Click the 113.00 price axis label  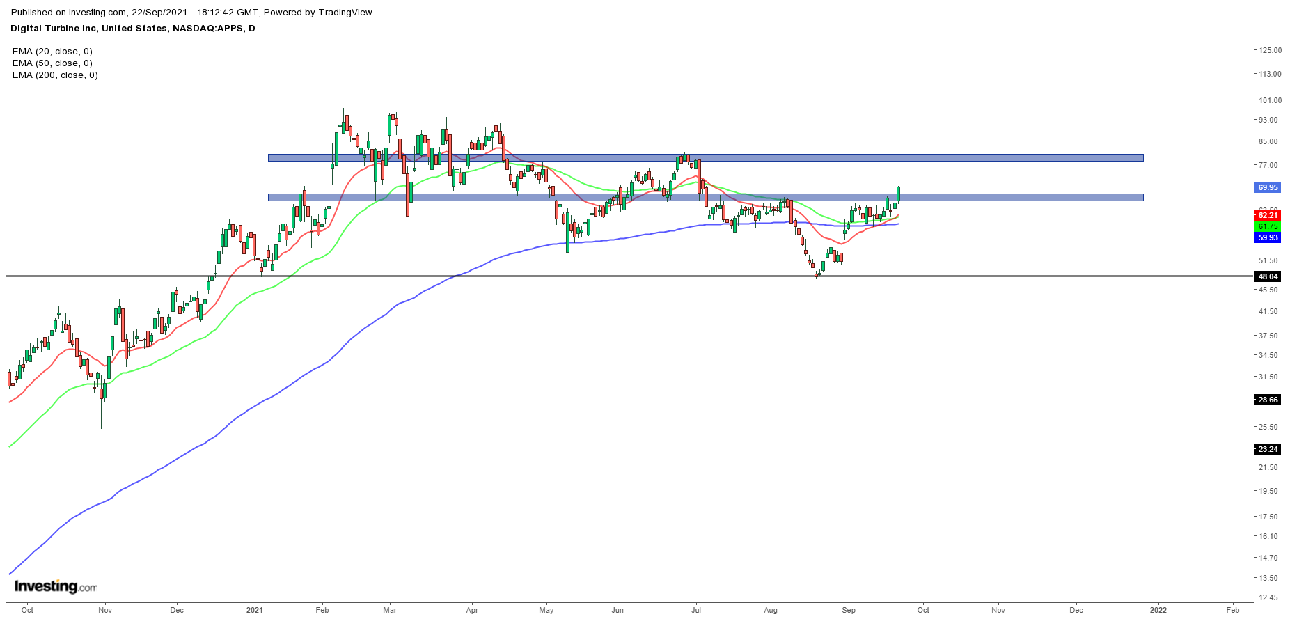(1270, 74)
